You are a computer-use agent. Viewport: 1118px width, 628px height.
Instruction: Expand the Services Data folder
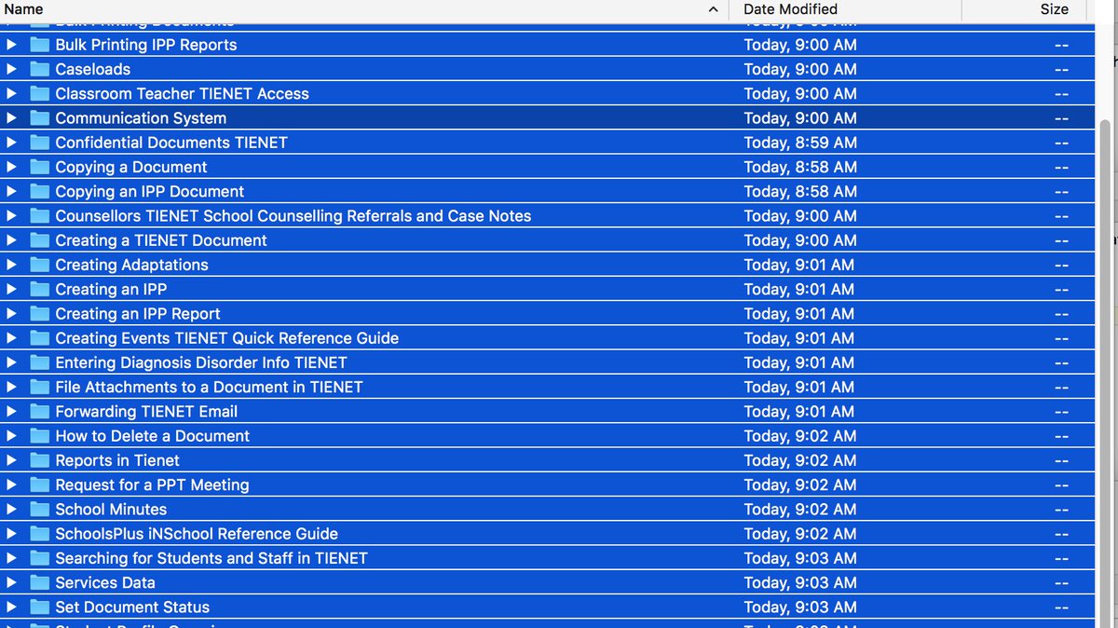tap(11, 582)
